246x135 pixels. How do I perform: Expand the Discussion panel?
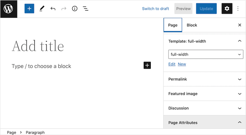coord(205,108)
